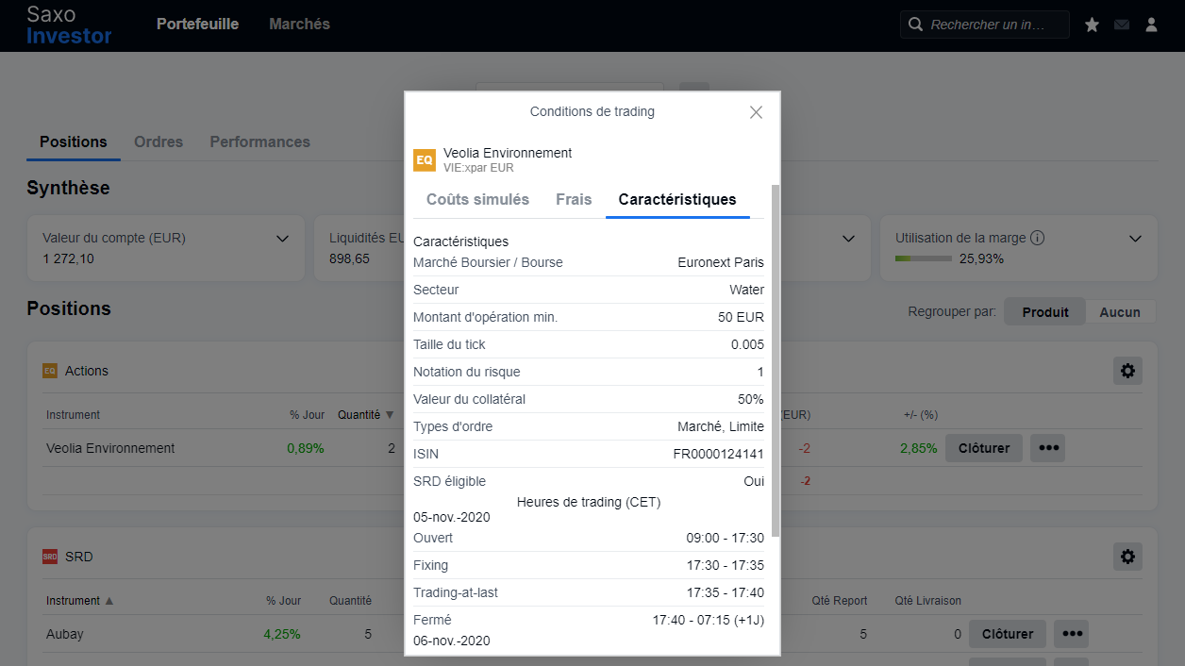
Task: Click the Types d'ordre Marché, Limite value
Action: click(x=721, y=426)
